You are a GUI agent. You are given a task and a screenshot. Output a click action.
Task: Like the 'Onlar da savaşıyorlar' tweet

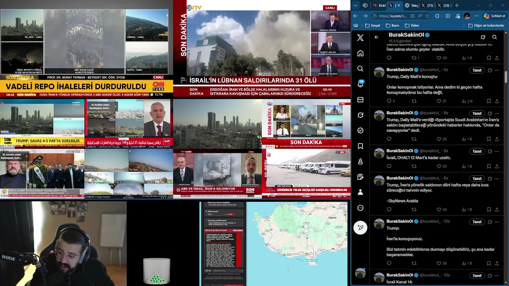[x=441, y=139]
